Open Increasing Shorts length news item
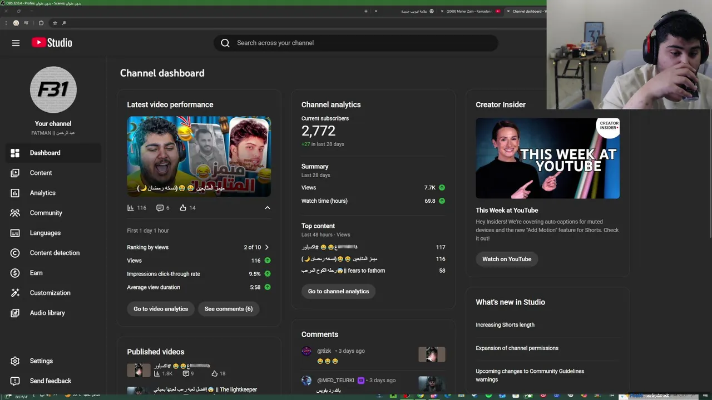Image resolution: width=712 pixels, height=400 pixels. (505, 325)
